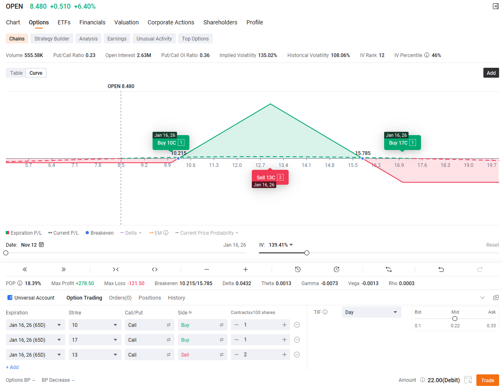
Task: Remove the strike 13 call leg
Action: [x=297, y=355]
